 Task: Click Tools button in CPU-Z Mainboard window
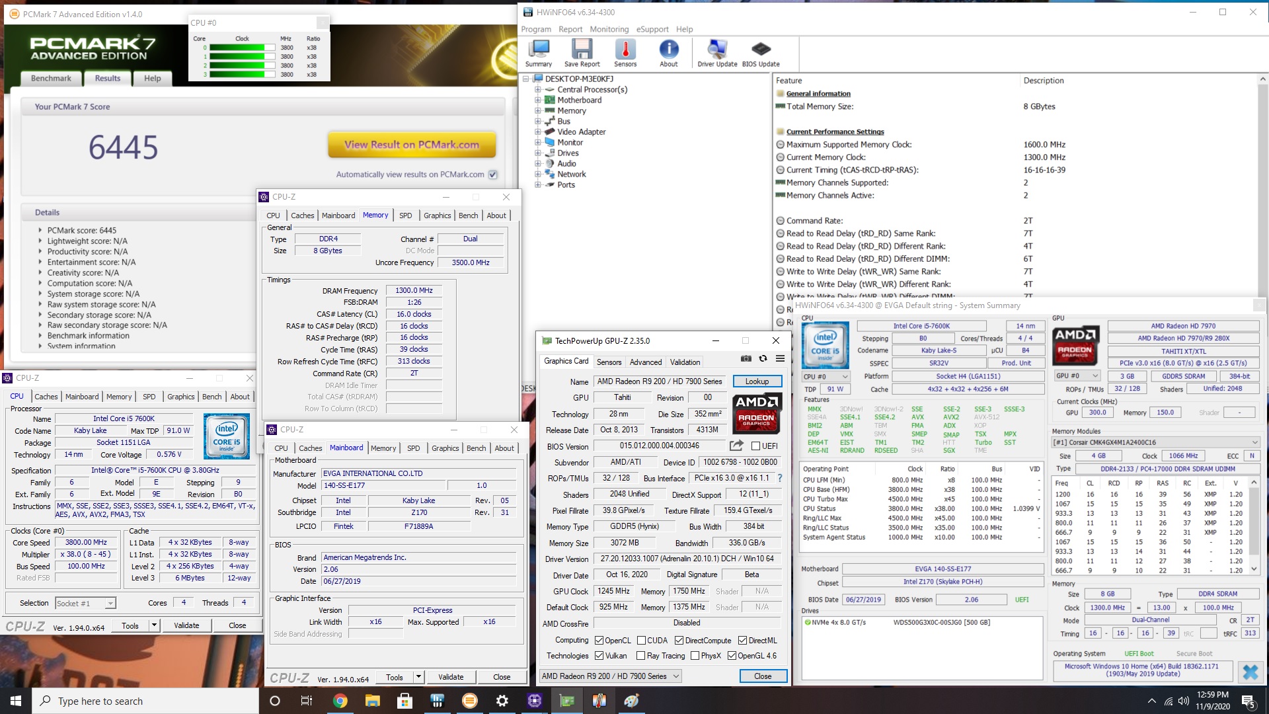395,677
